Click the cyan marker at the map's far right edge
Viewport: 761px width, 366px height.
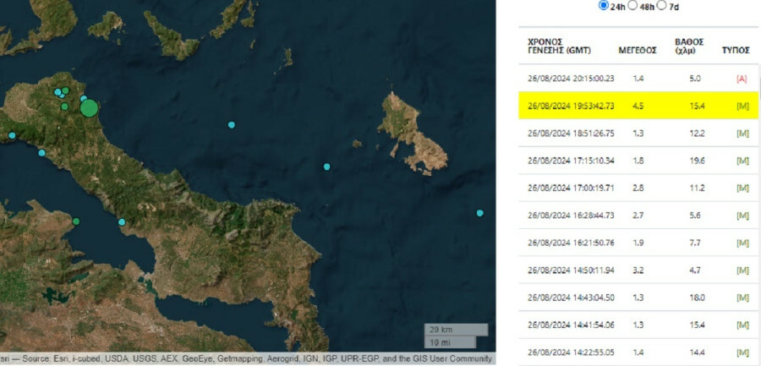[x=480, y=213]
